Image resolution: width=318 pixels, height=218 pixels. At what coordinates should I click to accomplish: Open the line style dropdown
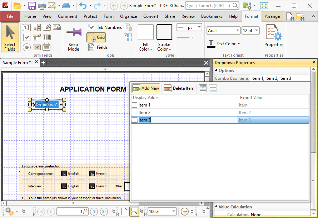(185, 37)
